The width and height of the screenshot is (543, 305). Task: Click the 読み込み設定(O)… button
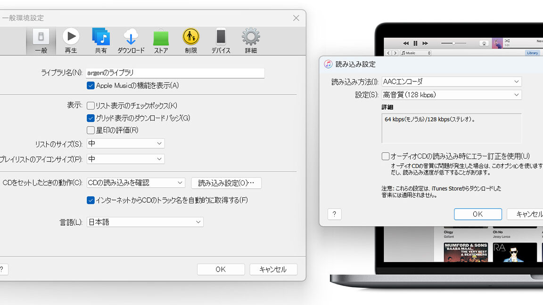(226, 183)
